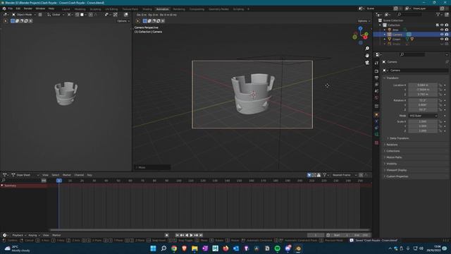Open the Scene properties tab icon
This screenshot has width=451, height=254.
376,91
